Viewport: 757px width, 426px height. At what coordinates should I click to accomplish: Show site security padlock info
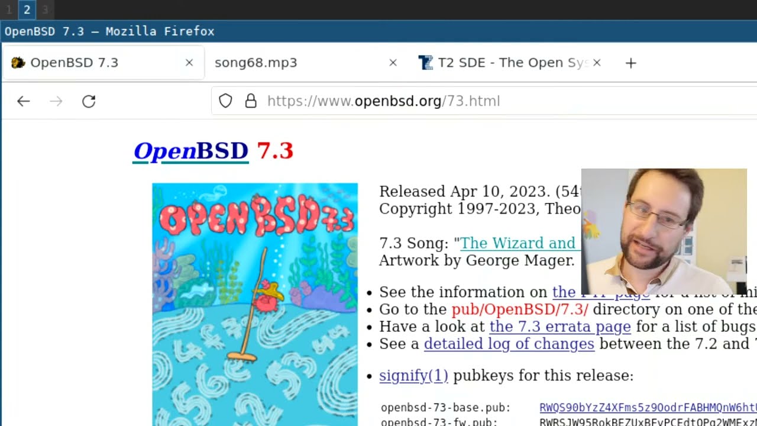click(251, 101)
